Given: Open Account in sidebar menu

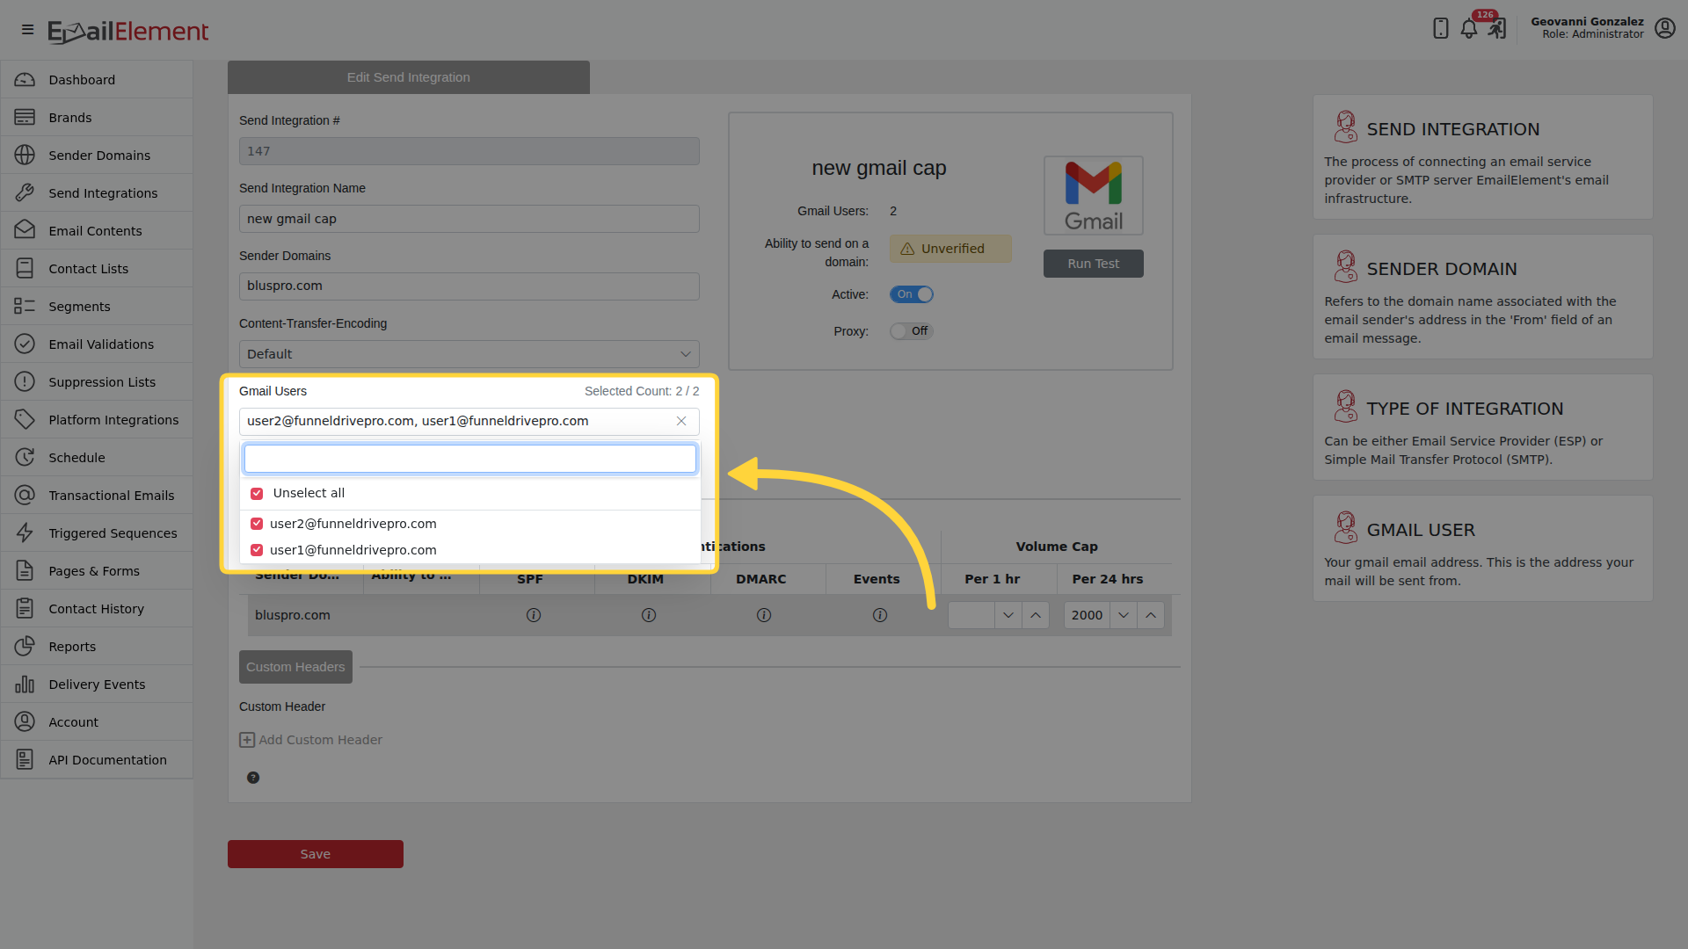Looking at the screenshot, I should 97,722.
